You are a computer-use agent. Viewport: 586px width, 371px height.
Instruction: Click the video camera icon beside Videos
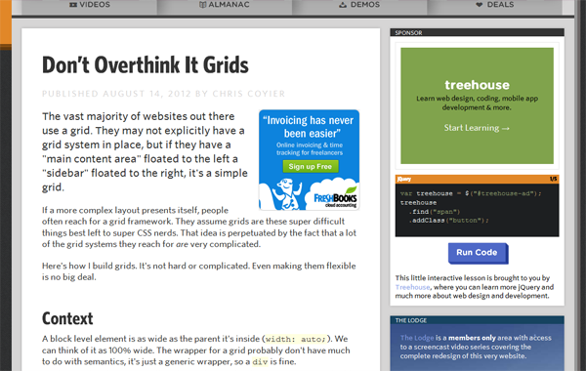(73, 5)
